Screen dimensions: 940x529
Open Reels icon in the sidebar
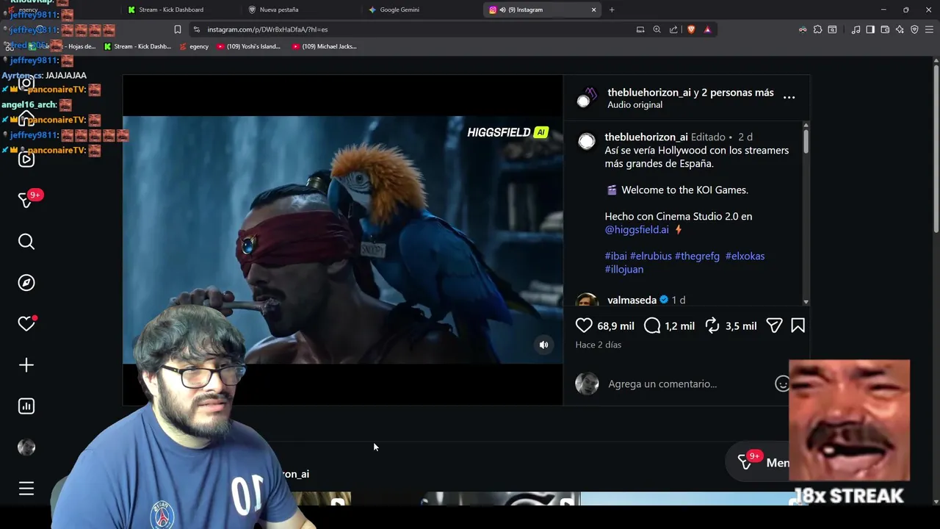point(26,159)
